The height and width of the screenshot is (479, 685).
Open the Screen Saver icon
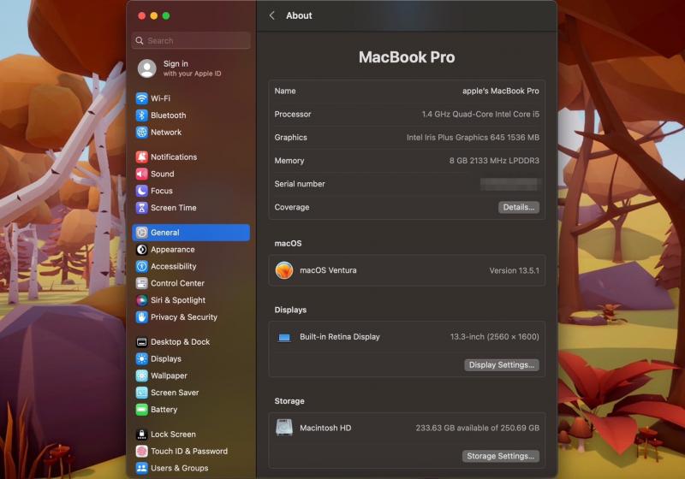141,393
